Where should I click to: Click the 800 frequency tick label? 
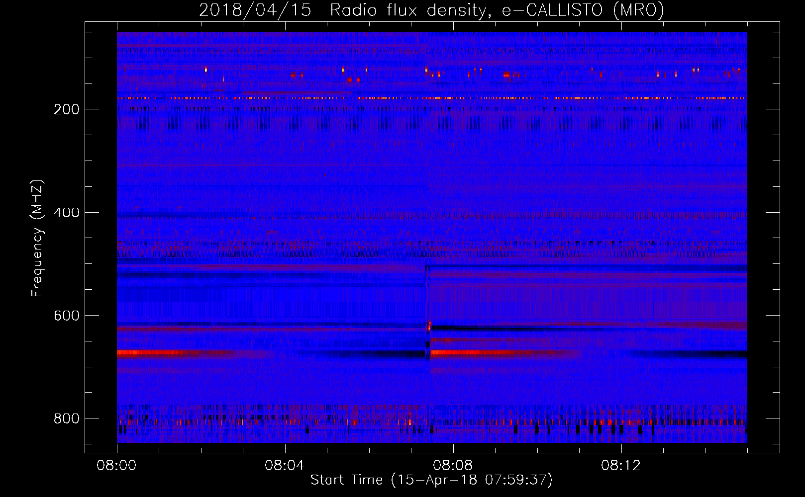pos(67,418)
